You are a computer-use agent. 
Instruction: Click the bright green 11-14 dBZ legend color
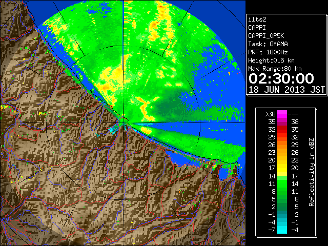[x=282, y=183]
